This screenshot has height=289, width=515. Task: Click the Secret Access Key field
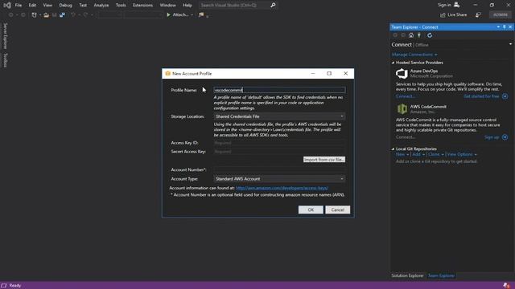(x=279, y=152)
